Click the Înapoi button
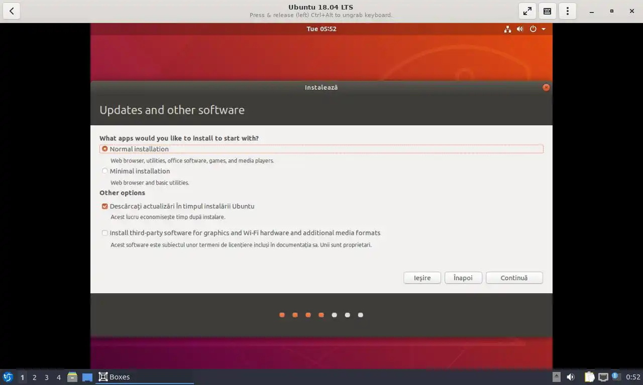The width and height of the screenshot is (643, 385). pos(463,278)
